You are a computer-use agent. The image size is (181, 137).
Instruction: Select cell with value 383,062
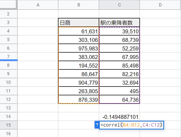tap(79, 57)
